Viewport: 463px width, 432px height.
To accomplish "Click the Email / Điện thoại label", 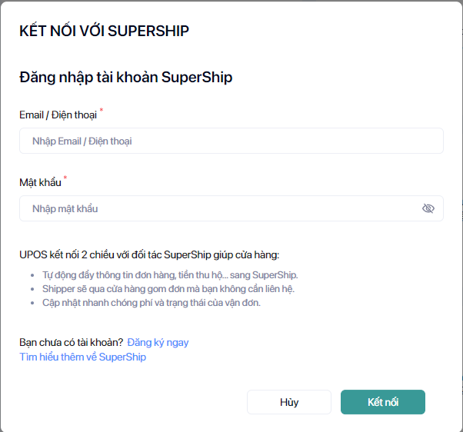I will (58, 115).
